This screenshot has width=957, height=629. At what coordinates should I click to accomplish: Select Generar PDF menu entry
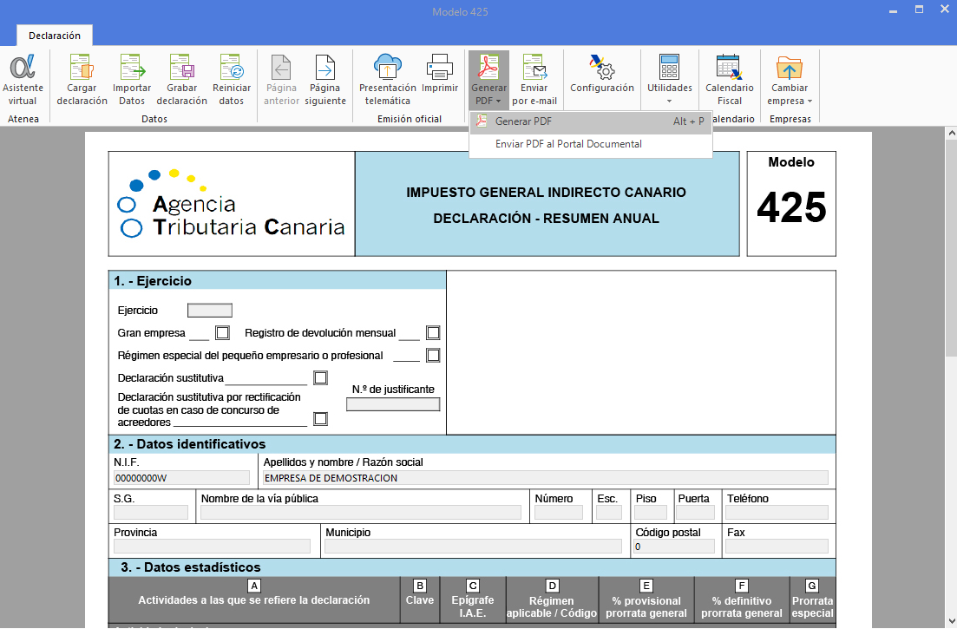point(523,122)
